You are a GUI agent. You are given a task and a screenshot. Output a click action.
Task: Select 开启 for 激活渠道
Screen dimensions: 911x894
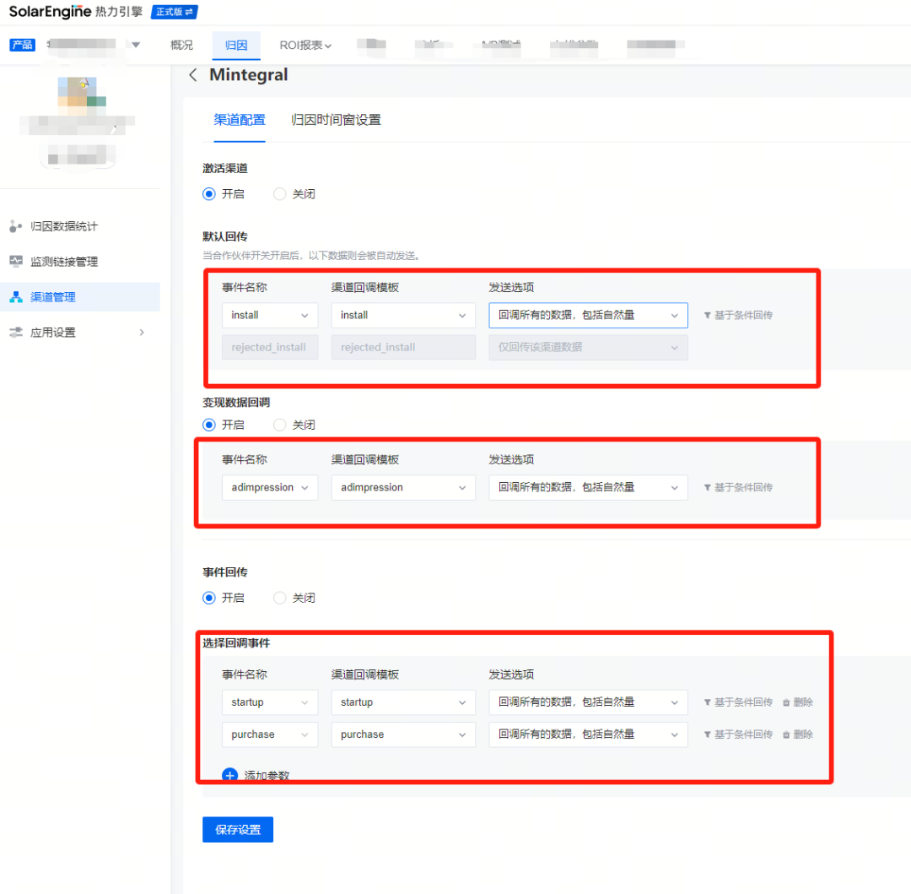(209, 194)
